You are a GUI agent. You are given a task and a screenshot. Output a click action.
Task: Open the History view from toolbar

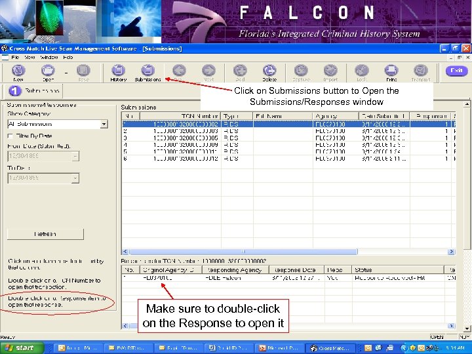click(118, 73)
